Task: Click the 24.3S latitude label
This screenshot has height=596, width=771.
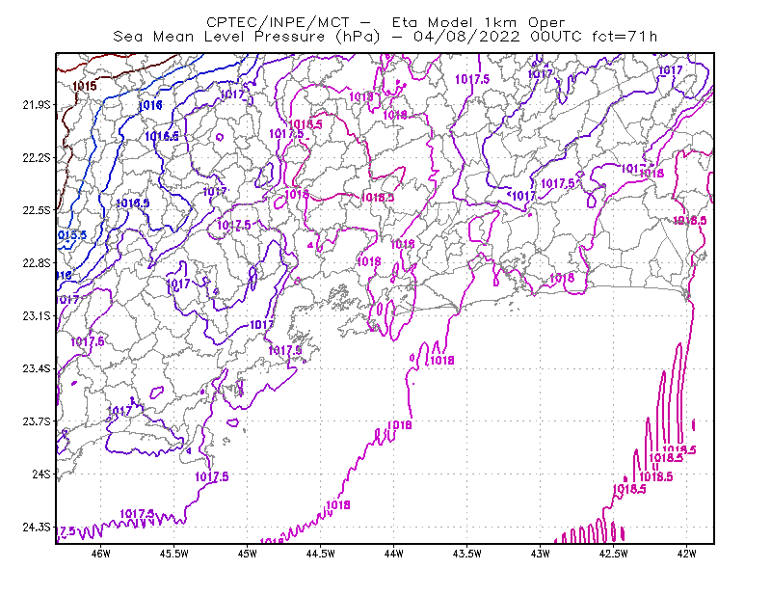Action: point(37,528)
